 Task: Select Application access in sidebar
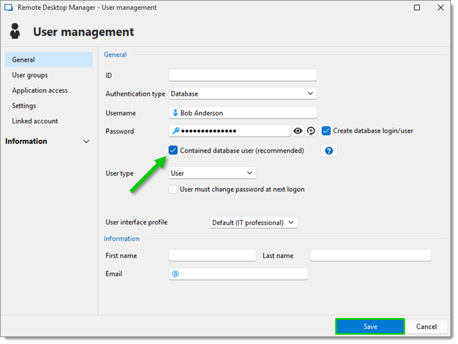point(39,91)
